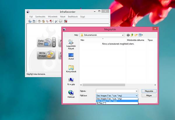Close the Megnyitás dialog
175x120 pixels.
tap(155, 29)
